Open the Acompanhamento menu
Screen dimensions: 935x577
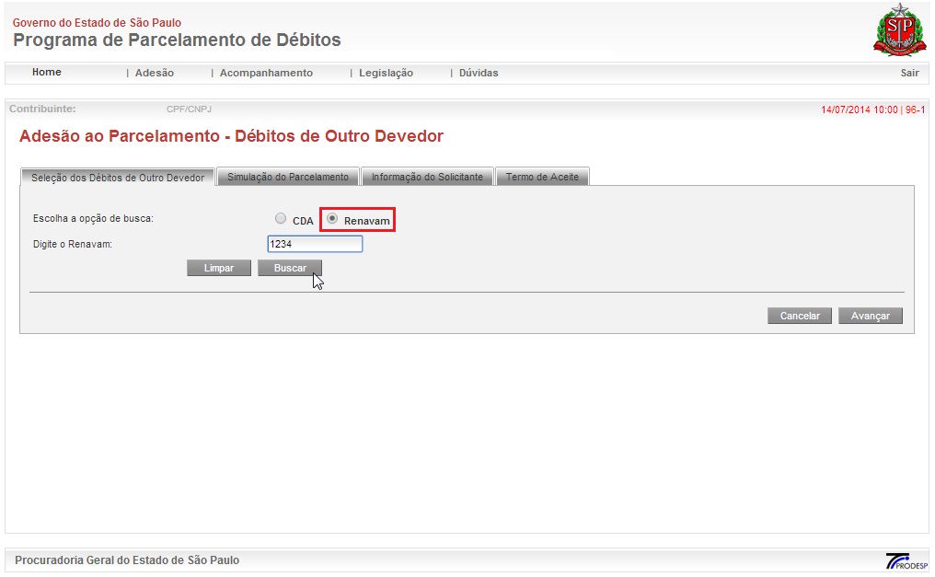click(266, 73)
